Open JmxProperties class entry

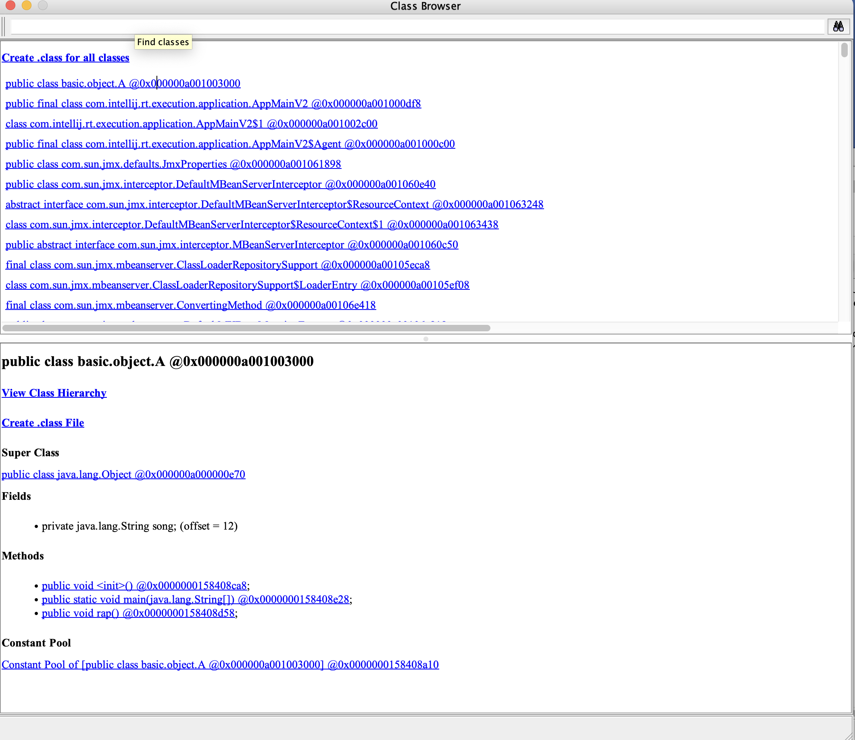tap(173, 164)
